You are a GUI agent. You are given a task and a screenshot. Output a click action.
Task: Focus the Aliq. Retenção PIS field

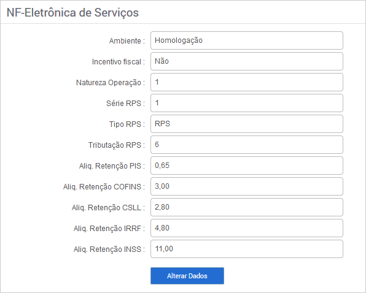click(247, 166)
